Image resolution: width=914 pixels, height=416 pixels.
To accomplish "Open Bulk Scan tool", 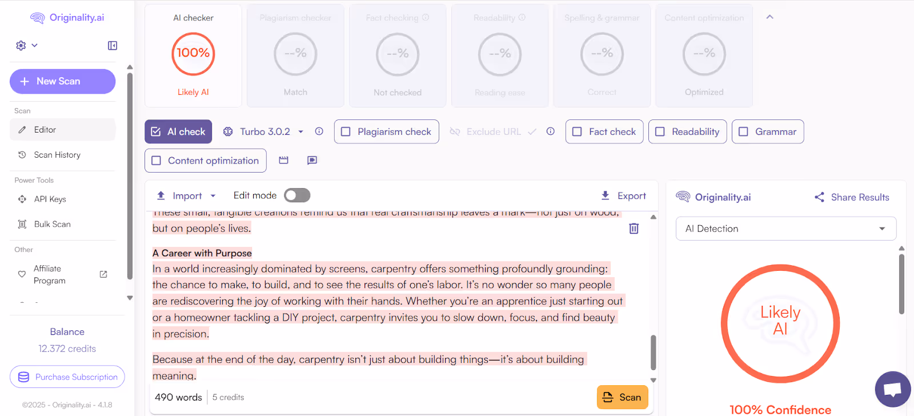I will click(x=63, y=224).
